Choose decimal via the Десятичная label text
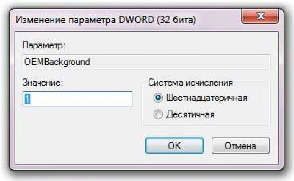 click(x=190, y=114)
